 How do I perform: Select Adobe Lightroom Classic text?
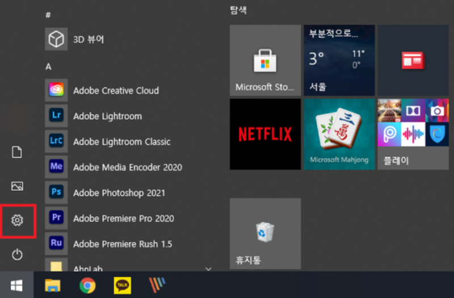[x=121, y=141]
